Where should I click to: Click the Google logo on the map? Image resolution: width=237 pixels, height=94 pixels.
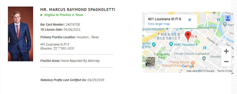click(188, 66)
